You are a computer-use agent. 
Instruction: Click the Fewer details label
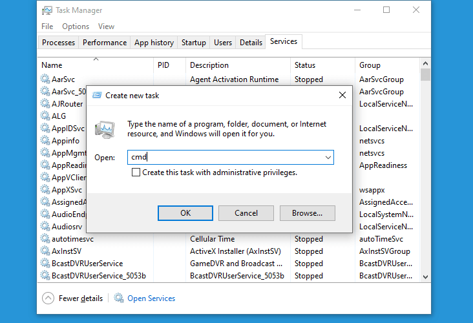point(81,298)
